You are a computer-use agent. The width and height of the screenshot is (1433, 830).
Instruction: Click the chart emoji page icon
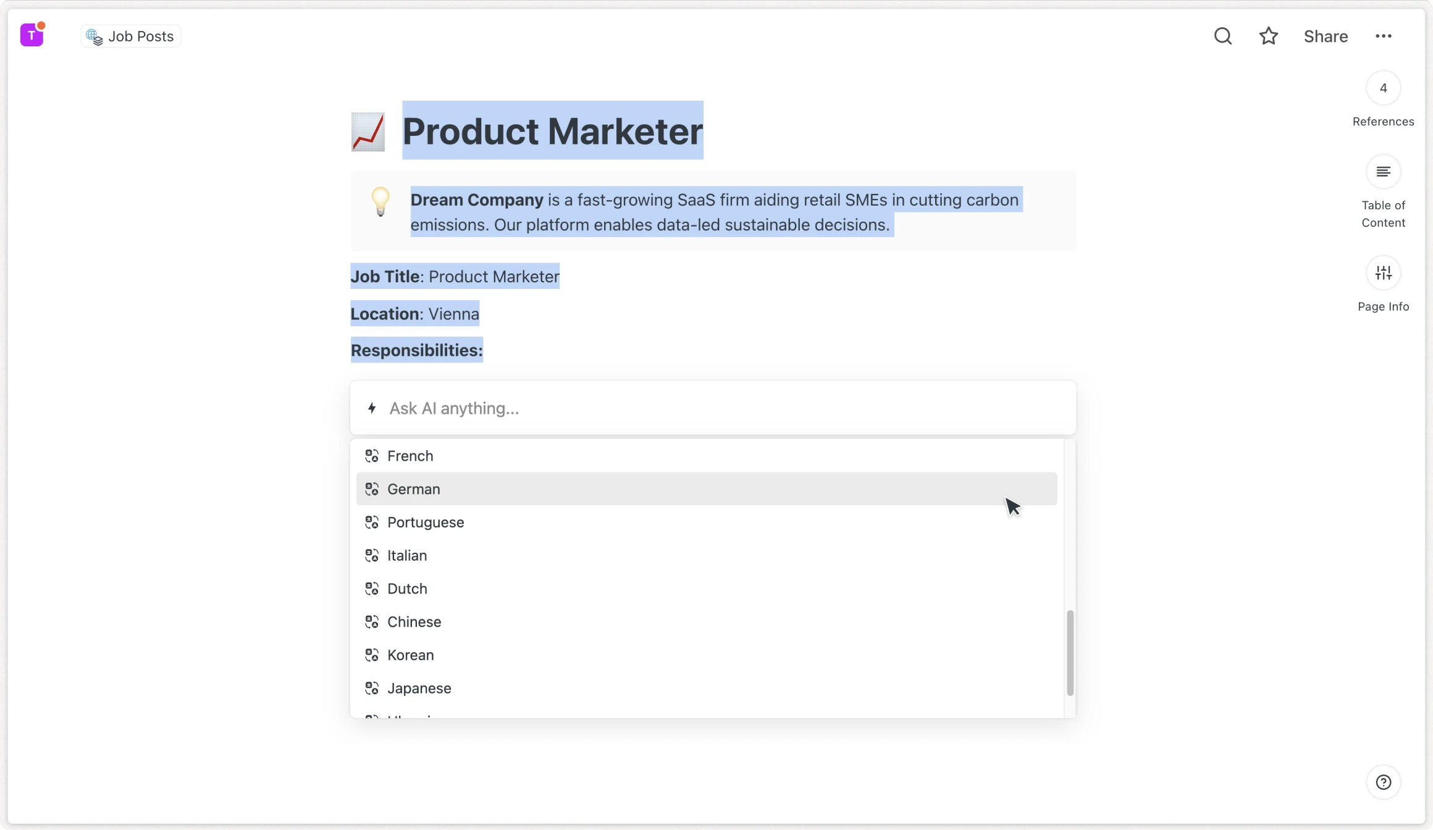point(368,132)
